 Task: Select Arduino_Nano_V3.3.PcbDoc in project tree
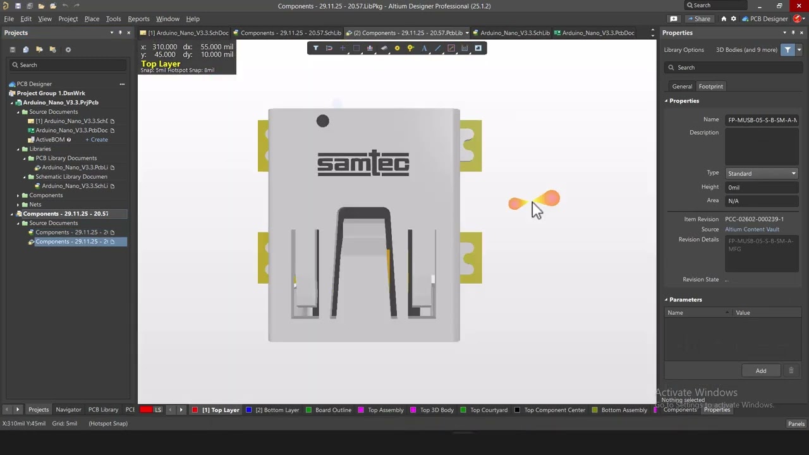pyautogui.click(x=71, y=130)
